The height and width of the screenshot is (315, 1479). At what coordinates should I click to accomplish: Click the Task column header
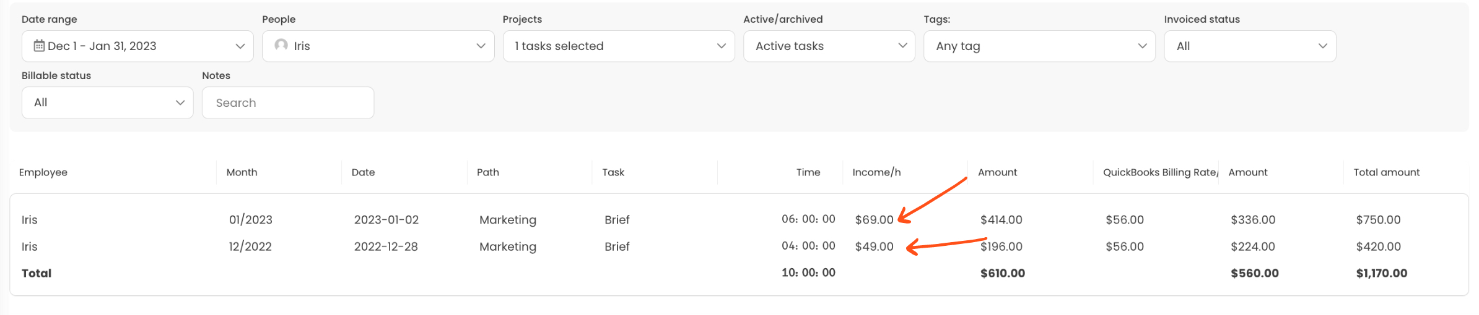(x=613, y=172)
